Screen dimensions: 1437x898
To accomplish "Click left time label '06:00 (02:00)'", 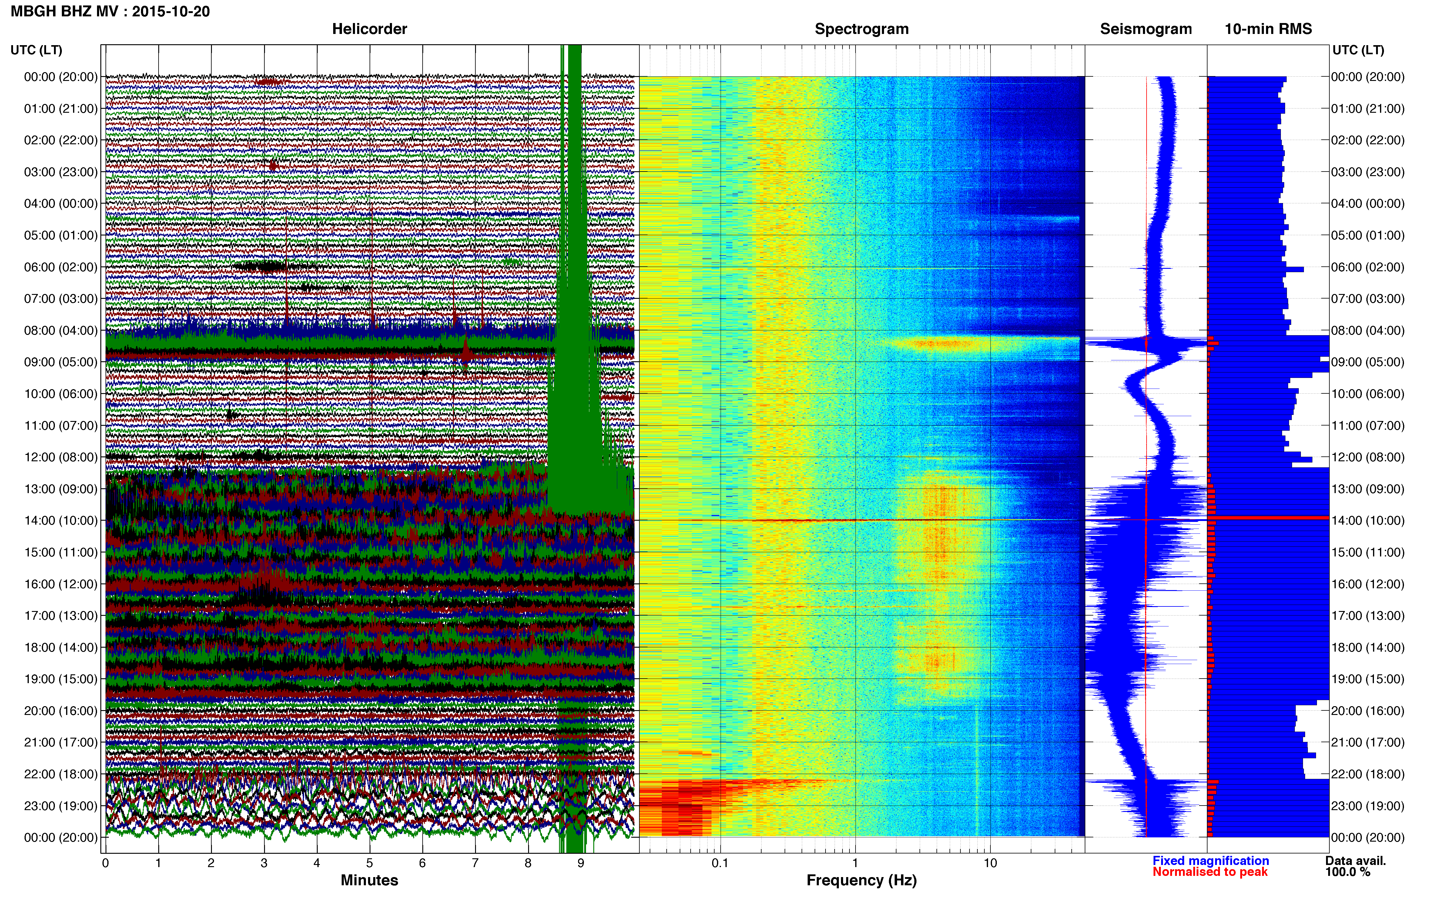I will pos(61,267).
